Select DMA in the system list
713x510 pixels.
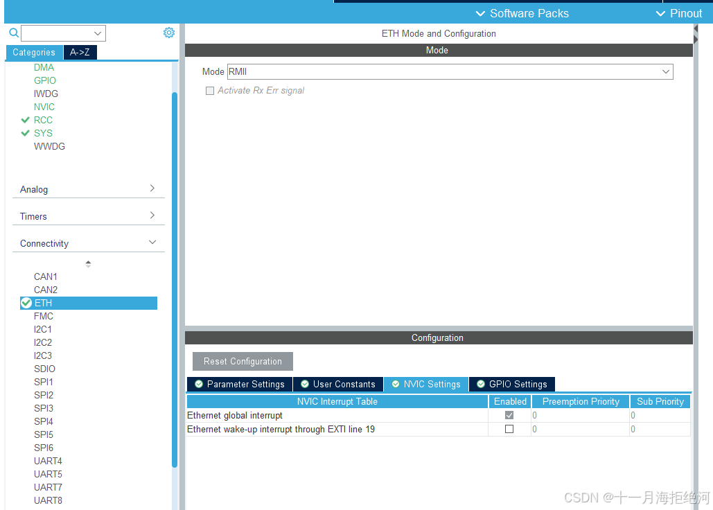click(44, 67)
